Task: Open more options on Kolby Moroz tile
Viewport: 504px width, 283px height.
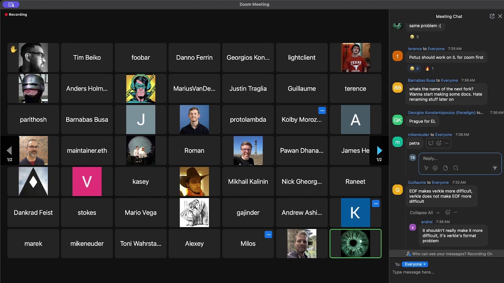Action: coord(322,110)
